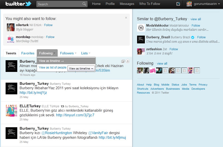Dismiss the follow suggestions box
The height and width of the screenshot is (147, 223).
(x=126, y=18)
